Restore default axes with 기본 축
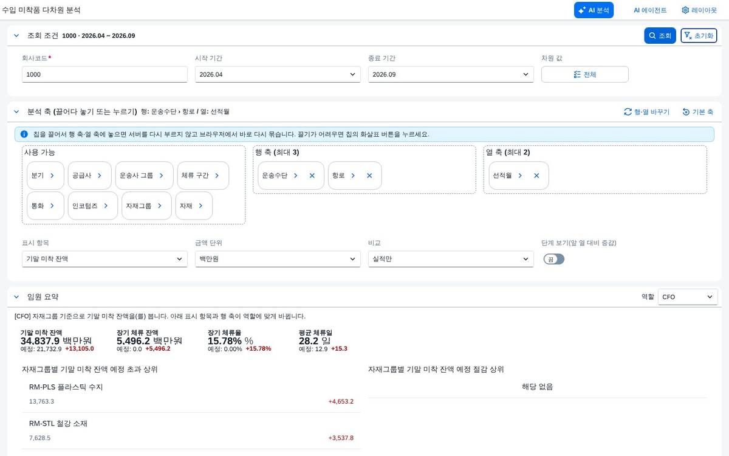 [698, 112]
